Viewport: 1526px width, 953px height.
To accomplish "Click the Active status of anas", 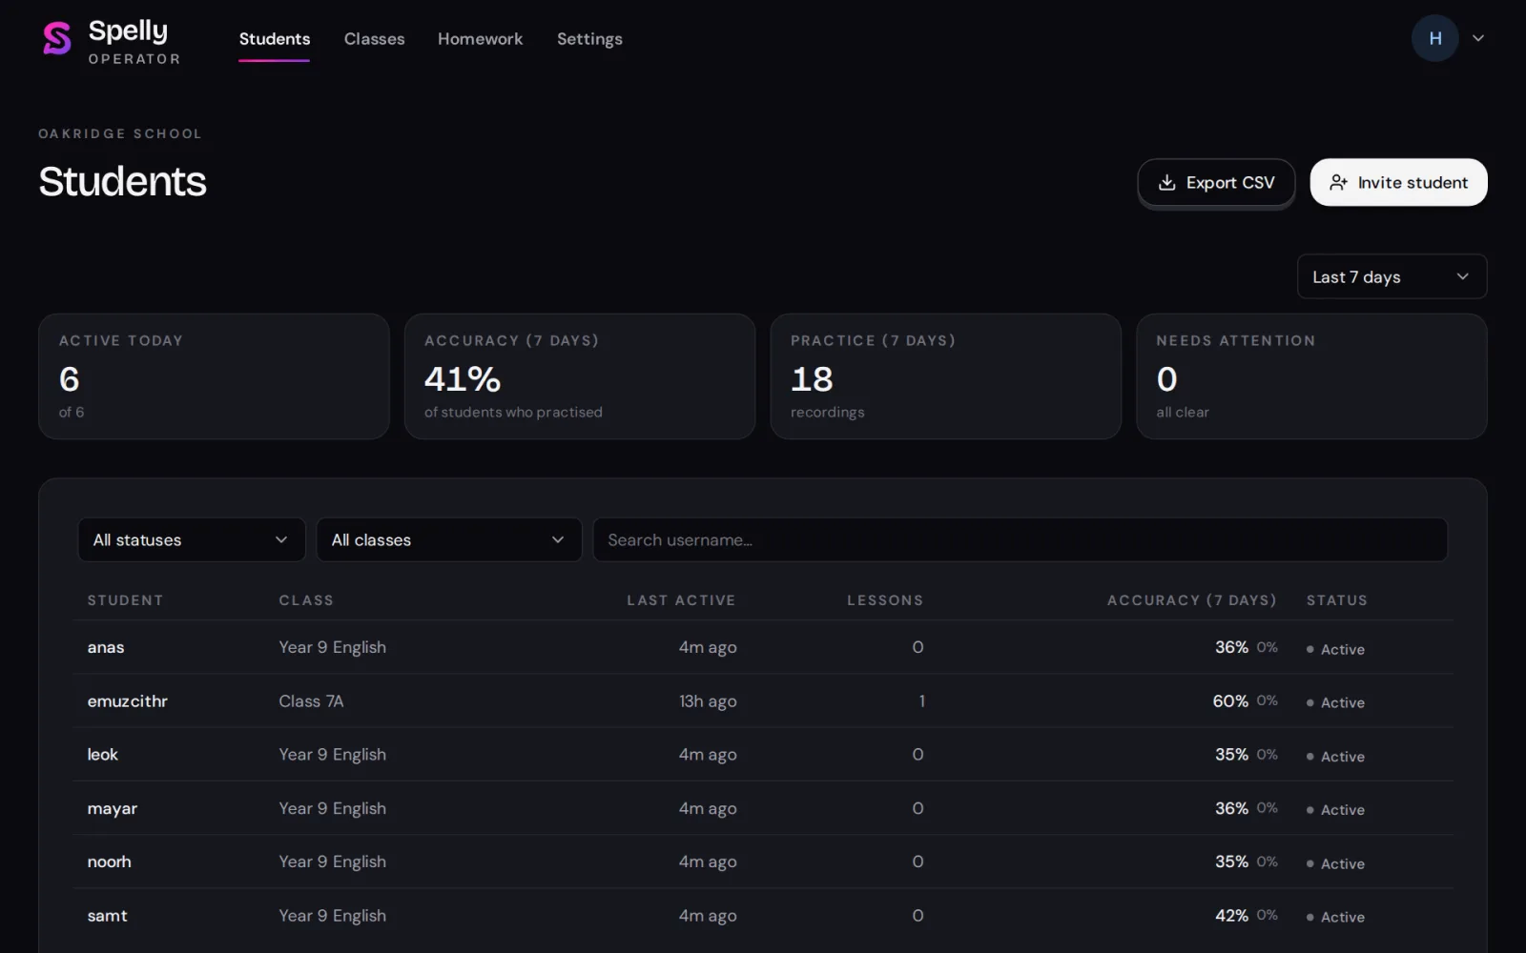I will [x=1335, y=649].
